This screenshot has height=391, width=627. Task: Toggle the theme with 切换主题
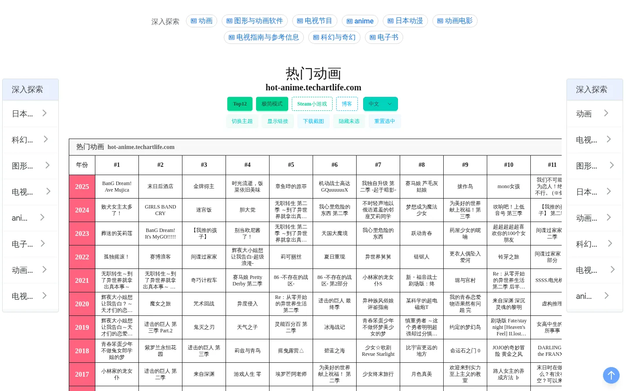pyautogui.click(x=242, y=121)
